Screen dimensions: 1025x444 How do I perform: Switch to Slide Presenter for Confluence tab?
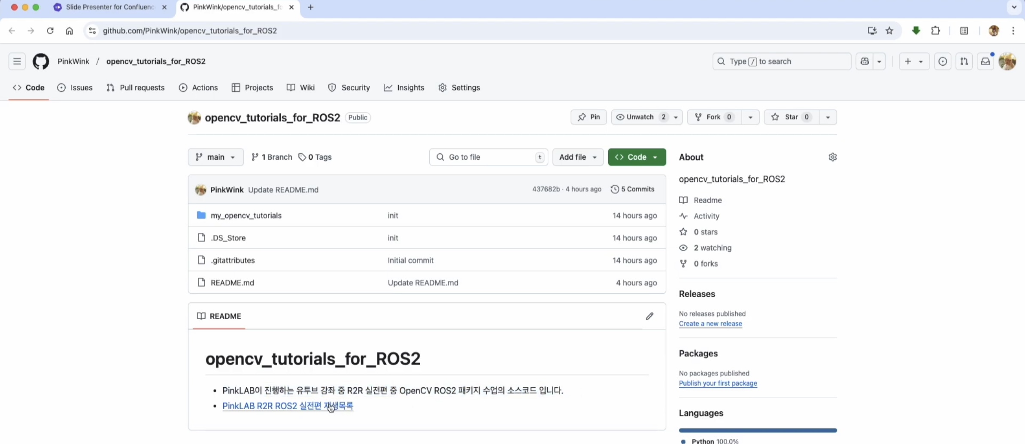[110, 7]
